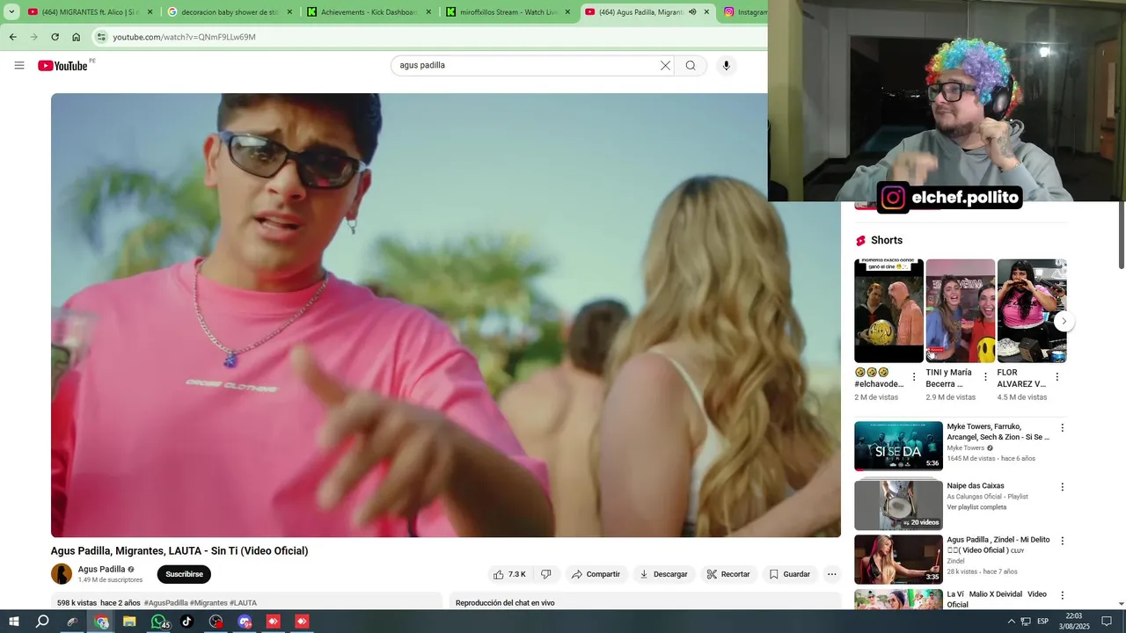
Task: Click Ver playlist completa link
Action: (x=976, y=507)
